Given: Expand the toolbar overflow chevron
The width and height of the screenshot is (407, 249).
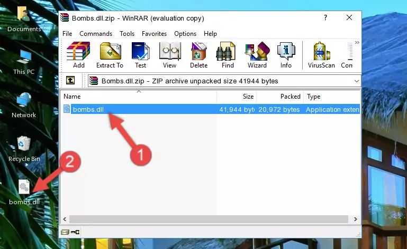Looking at the screenshot, I should coord(357,42).
